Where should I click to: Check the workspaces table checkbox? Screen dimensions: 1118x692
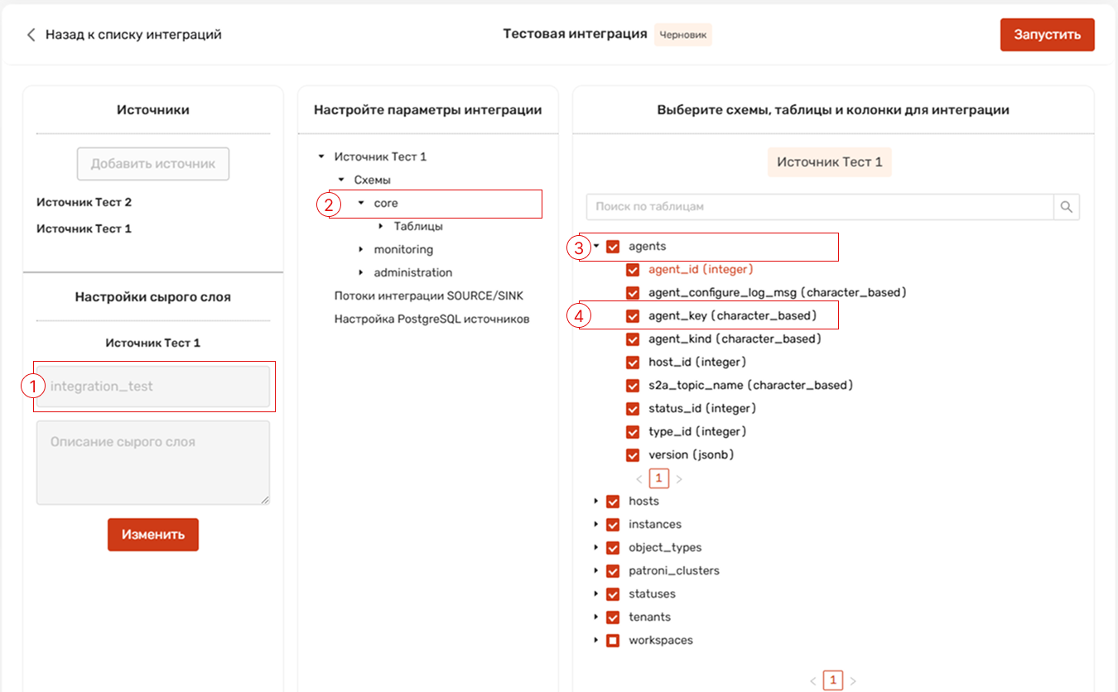pos(613,641)
